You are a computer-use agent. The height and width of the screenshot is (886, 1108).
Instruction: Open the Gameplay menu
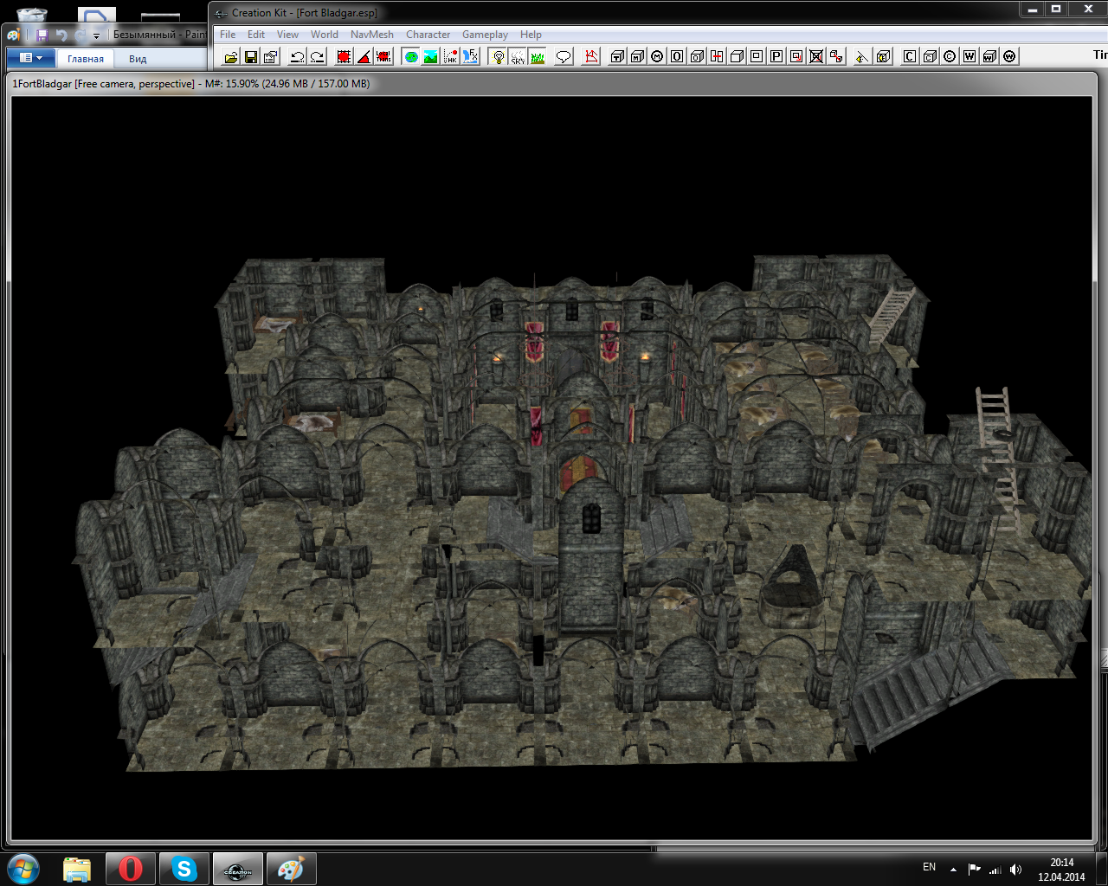click(485, 35)
